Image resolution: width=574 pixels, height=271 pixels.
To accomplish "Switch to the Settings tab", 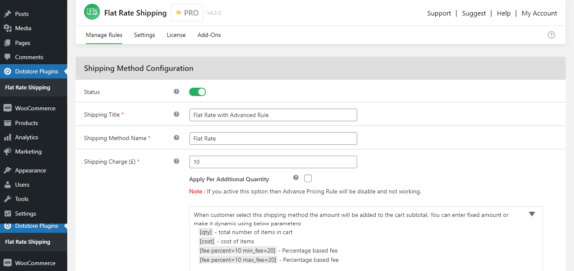I will point(145,35).
